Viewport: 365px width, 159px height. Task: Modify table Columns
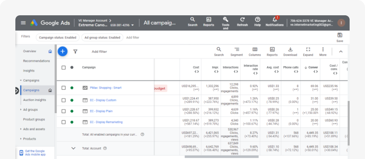[255, 52]
